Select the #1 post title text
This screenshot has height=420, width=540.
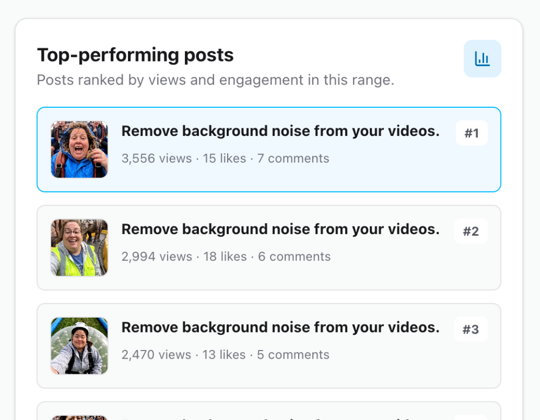(281, 131)
